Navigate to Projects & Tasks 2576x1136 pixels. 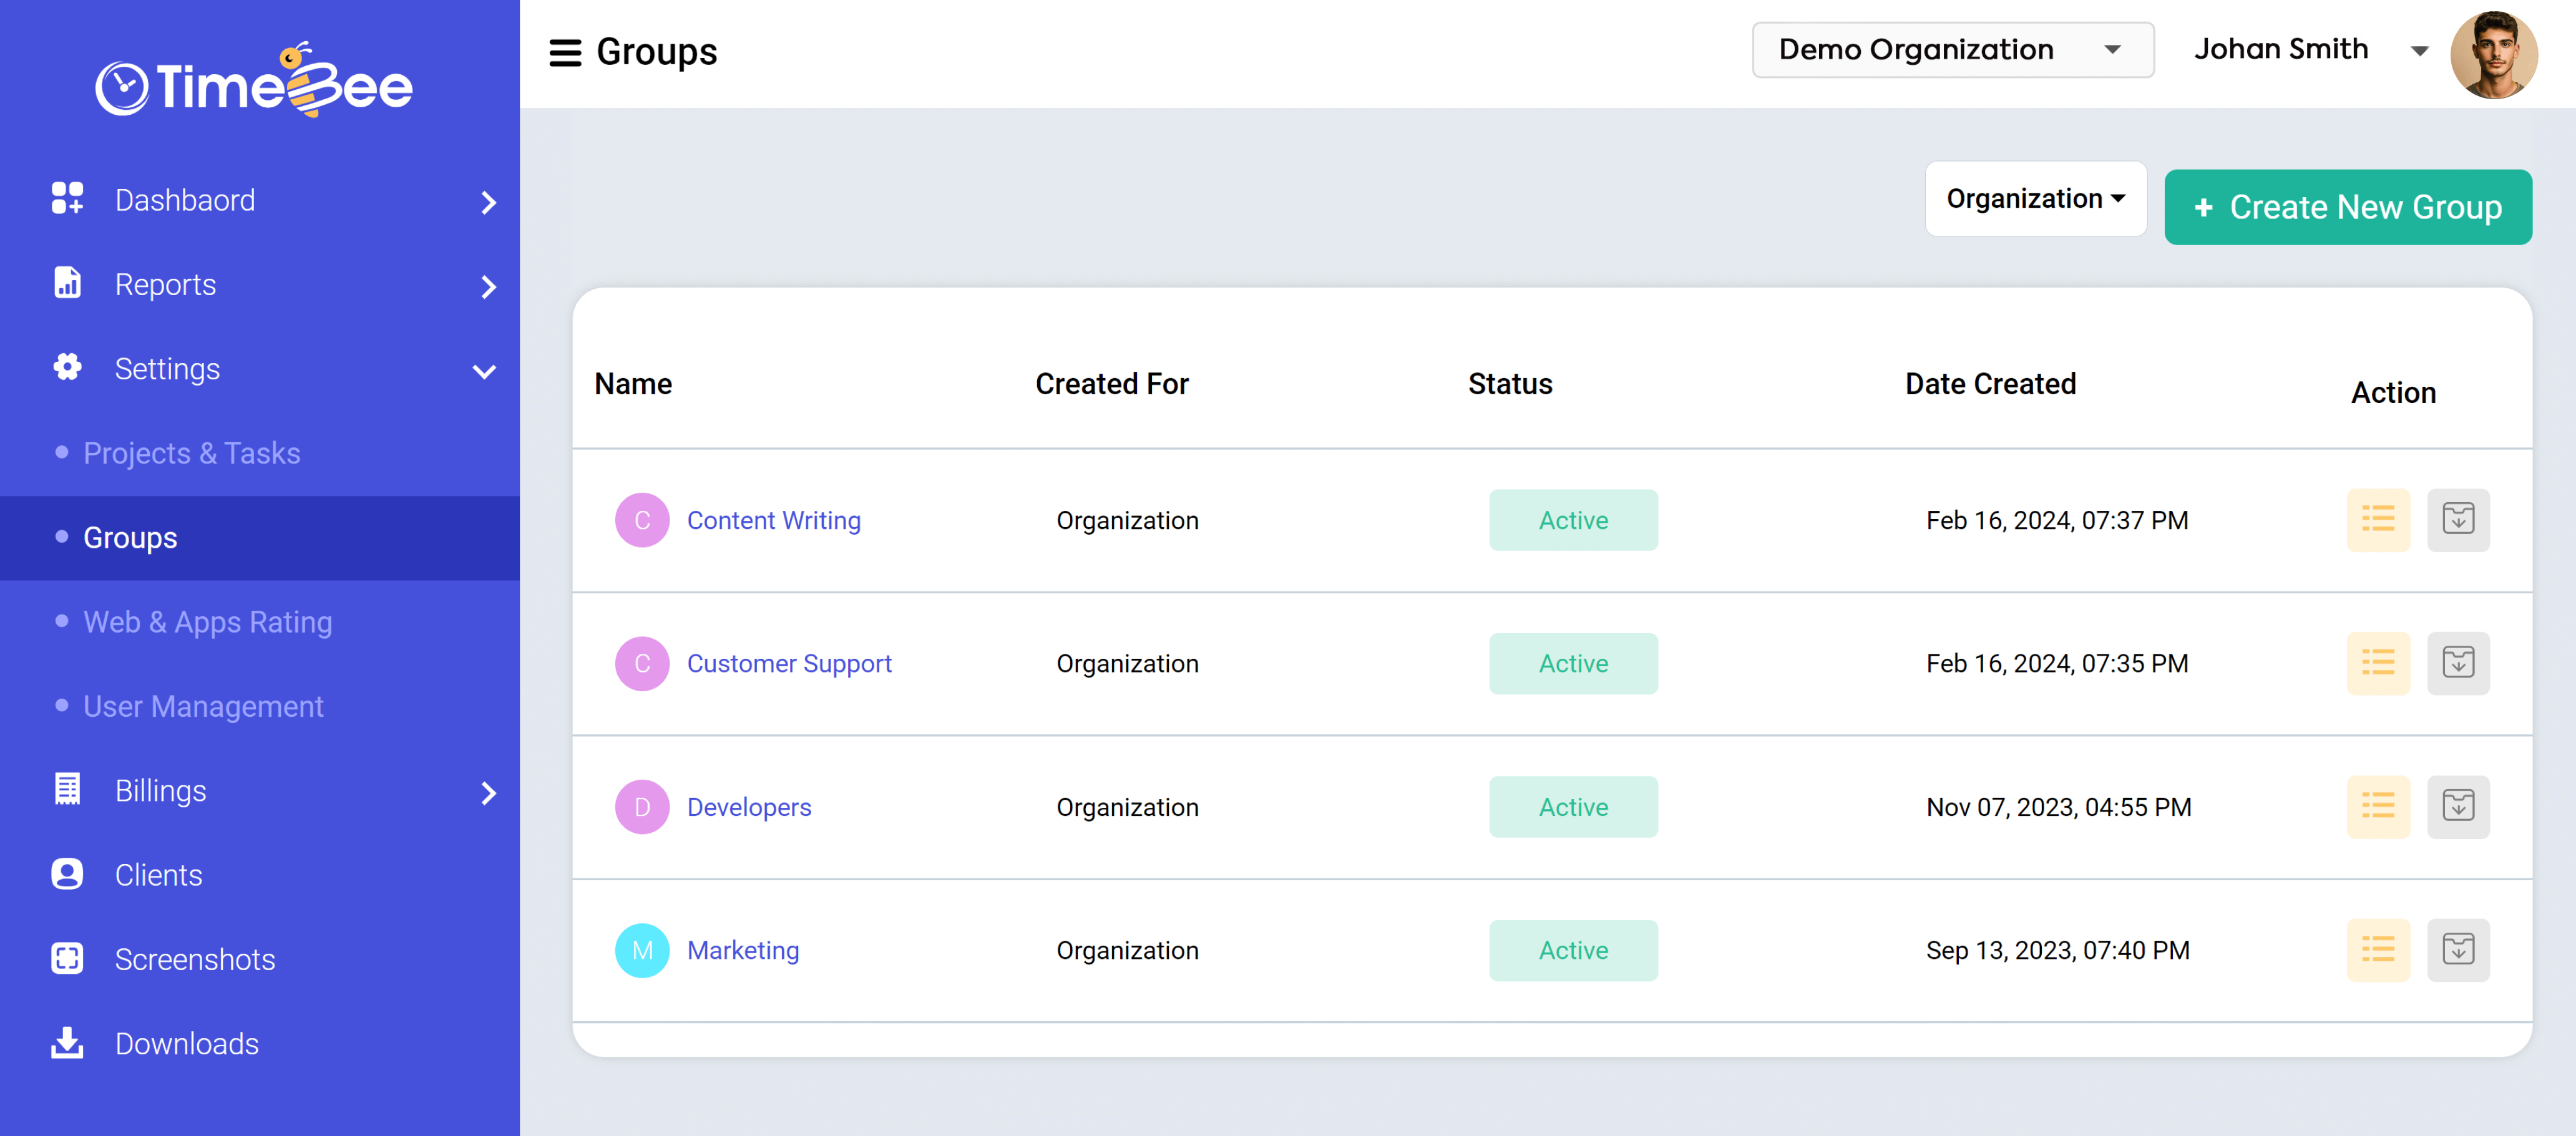tap(191, 453)
